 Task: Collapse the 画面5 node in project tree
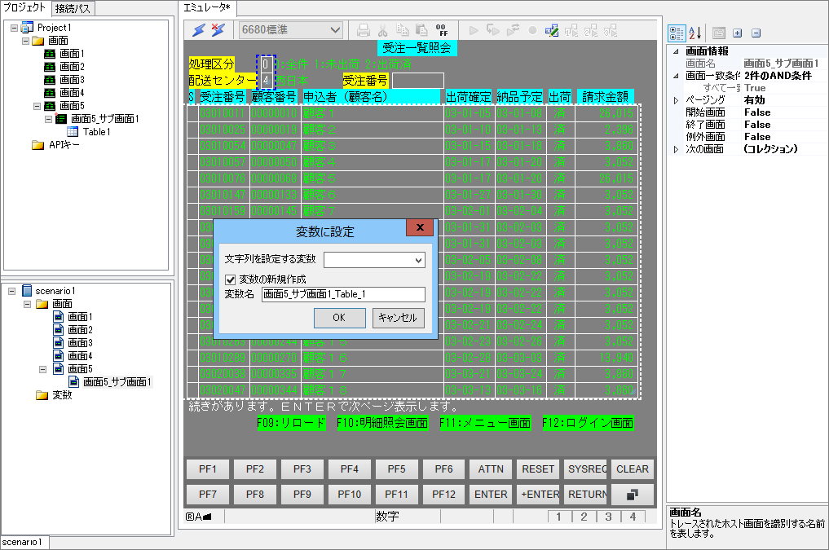(x=37, y=106)
